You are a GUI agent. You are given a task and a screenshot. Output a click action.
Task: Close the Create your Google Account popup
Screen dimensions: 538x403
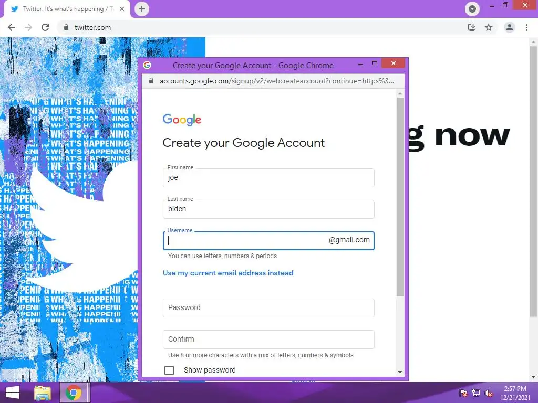click(393, 63)
